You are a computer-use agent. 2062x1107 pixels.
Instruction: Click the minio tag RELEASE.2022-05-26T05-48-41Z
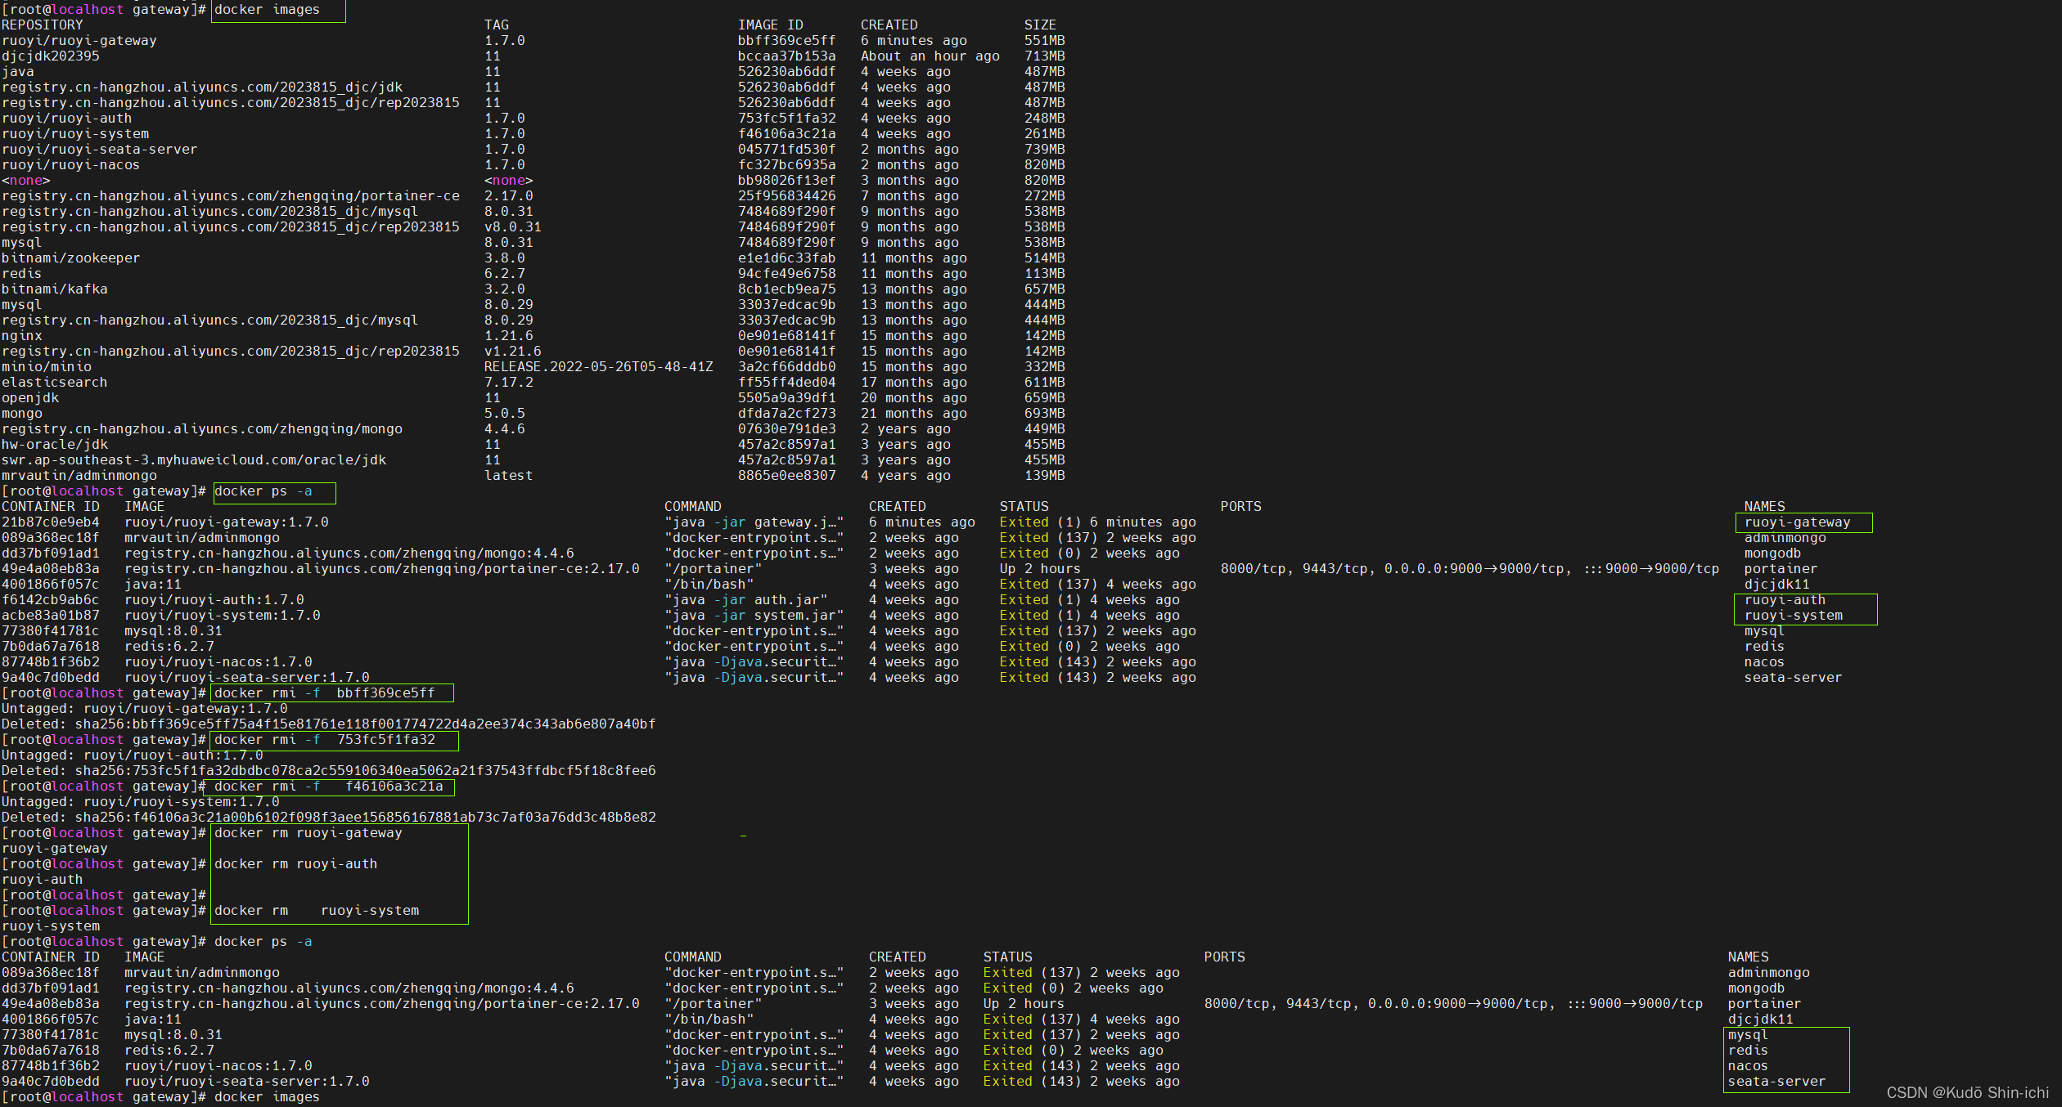tap(599, 367)
